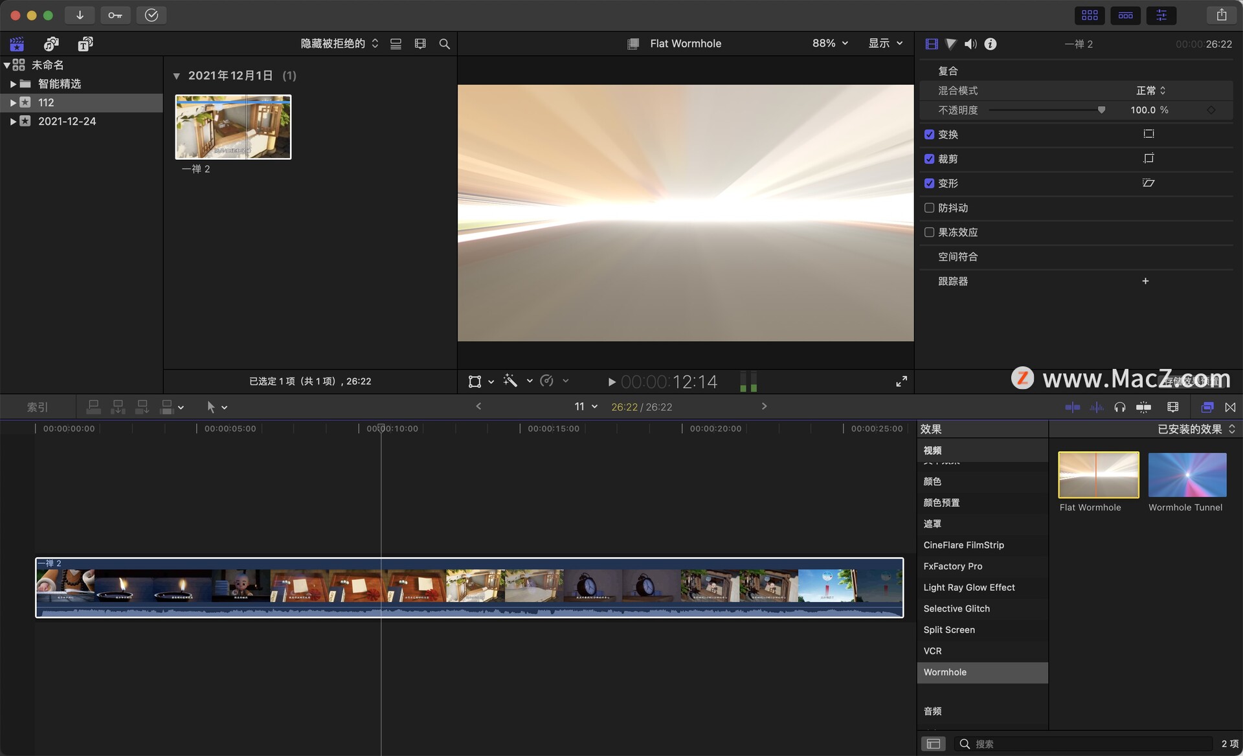1243x756 pixels.
Task: Select Light Ray Glow Effect category
Action: pyautogui.click(x=969, y=587)
